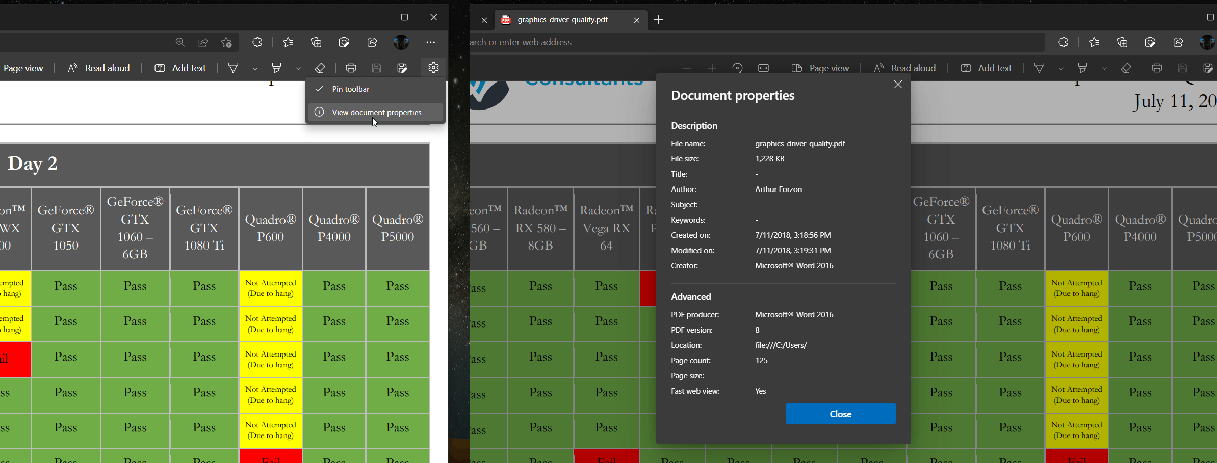The width and height of the screenshot is (1217, 463).
Task: Toggle the Pin toolbar checked option
Action: pos(375,89)
